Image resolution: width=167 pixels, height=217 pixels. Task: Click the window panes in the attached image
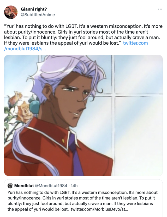tap(137, 115)
